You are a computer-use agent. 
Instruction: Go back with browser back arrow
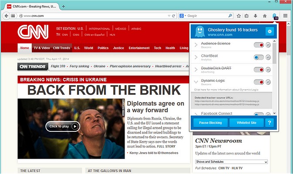pyautogui.click(x=7, y=16)
